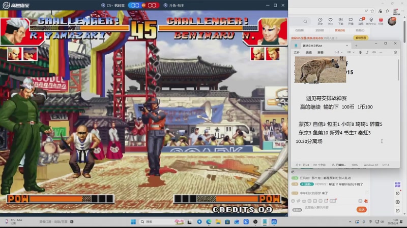Click the line '10.30分离场' in Notepad
This screenshot has height=228, width=407.
click(x=309, y=141)
